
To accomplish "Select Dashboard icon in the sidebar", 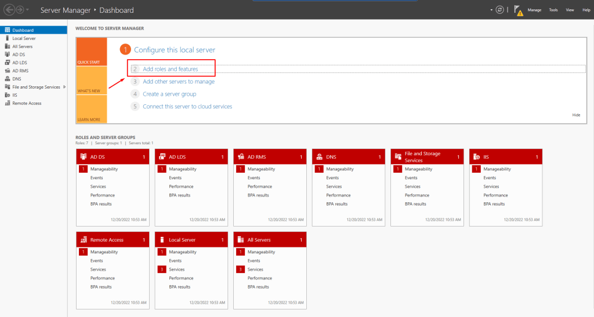I will coord(7,30).
